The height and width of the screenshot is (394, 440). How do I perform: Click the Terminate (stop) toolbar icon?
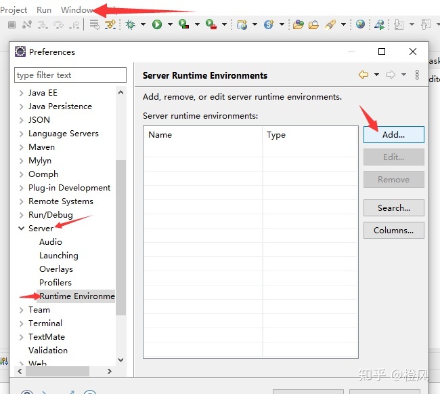pyautogui.click(x=12, y=24)
